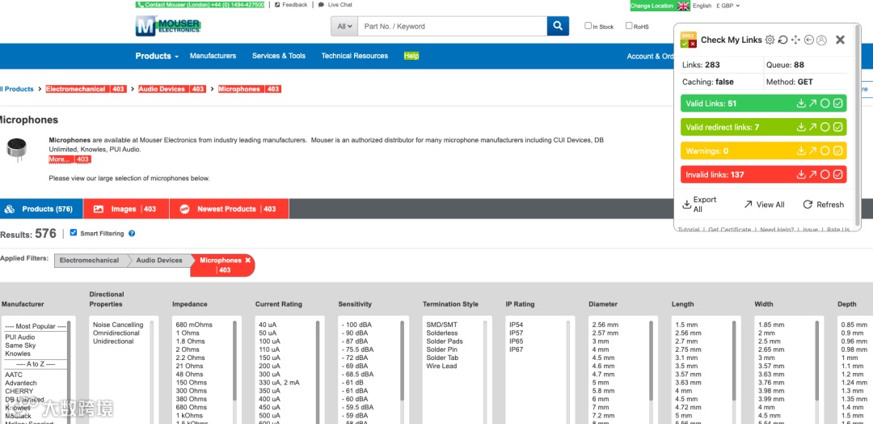The image size is (873, 424).
Task: Toggle the In Stock checkbox
Action: (x=588, y=26)
